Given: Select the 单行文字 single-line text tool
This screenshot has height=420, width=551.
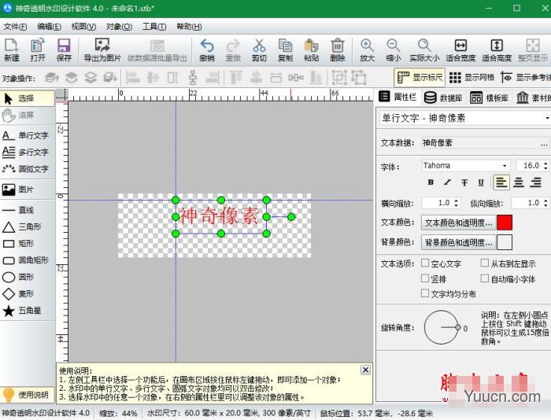Looking at the screenshot, I should (x=27, y=135).
